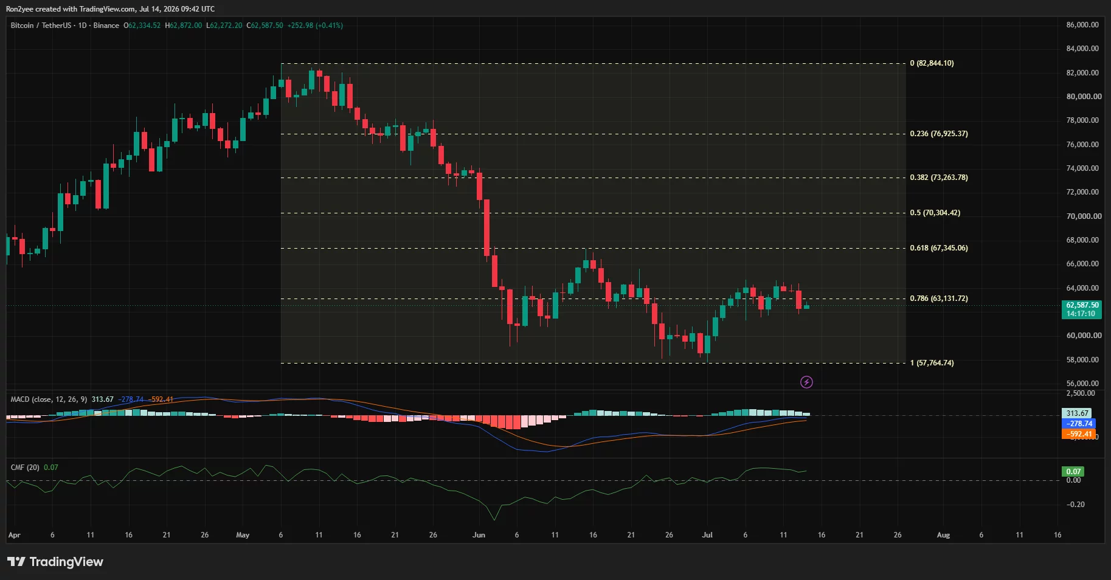Viewport: 1111px width, 580px height.
Task: Click the close value C62,587.50 in header
Action: (265, 26)
